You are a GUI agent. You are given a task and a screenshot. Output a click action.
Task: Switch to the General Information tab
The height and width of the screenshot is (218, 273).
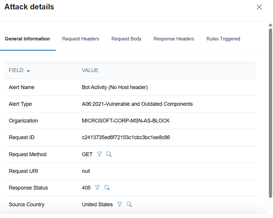tap(27, 39)
